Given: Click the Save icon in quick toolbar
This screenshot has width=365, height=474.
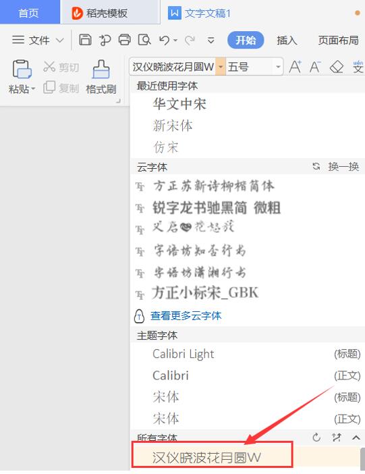Looking at the screenshot, I should (x=85, y=40).
